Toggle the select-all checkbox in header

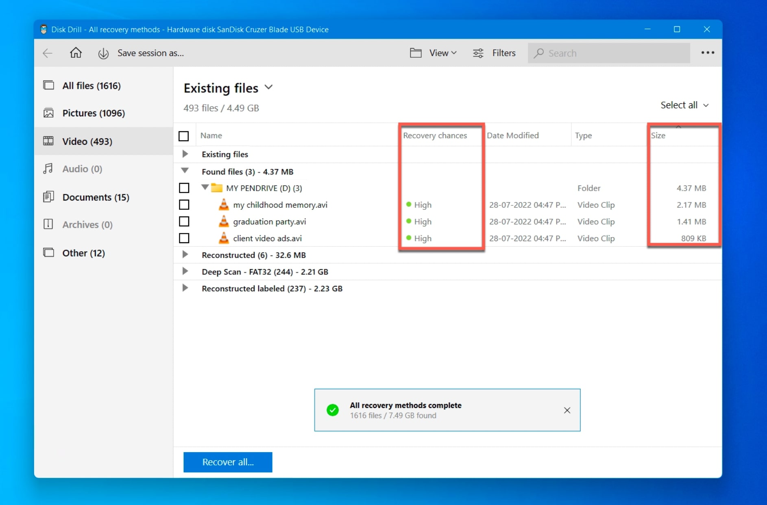[x=184, y=136]
